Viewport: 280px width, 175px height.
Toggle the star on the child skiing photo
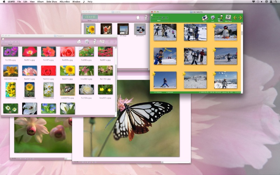pos(154,73)
